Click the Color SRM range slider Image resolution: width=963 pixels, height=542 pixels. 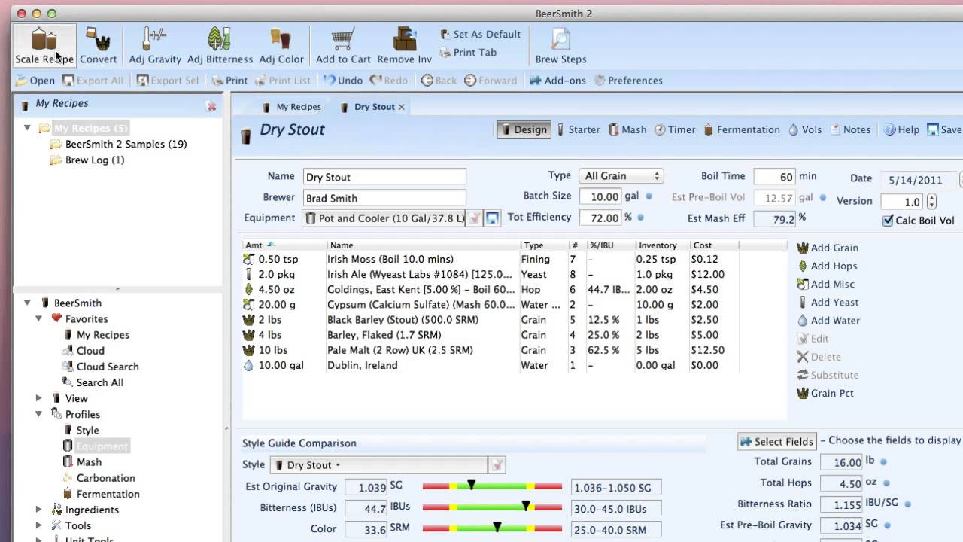(492, 528)
